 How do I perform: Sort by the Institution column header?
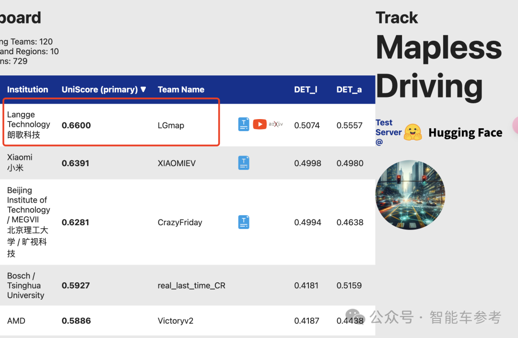coord(27,90)
